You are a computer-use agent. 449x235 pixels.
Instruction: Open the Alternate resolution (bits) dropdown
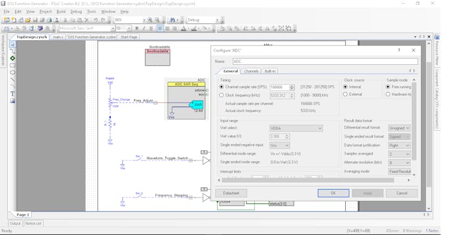[399, 163]
